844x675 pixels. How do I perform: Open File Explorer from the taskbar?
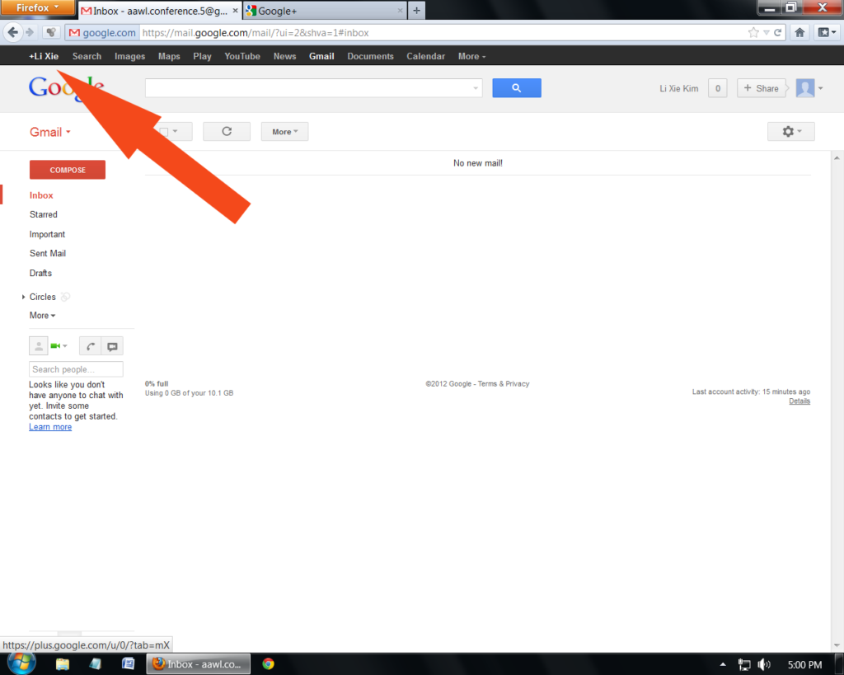pos(63,664)
